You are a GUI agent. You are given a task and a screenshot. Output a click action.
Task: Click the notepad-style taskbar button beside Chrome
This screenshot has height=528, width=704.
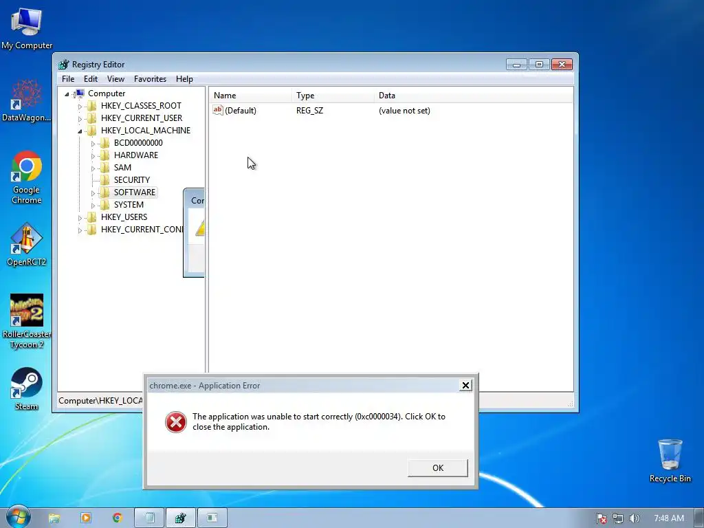point(149,518)
